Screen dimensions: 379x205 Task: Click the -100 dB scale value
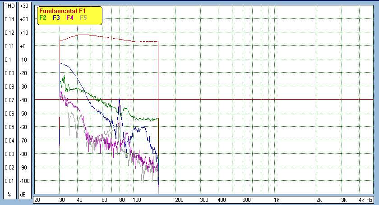(x=25, y=181)
